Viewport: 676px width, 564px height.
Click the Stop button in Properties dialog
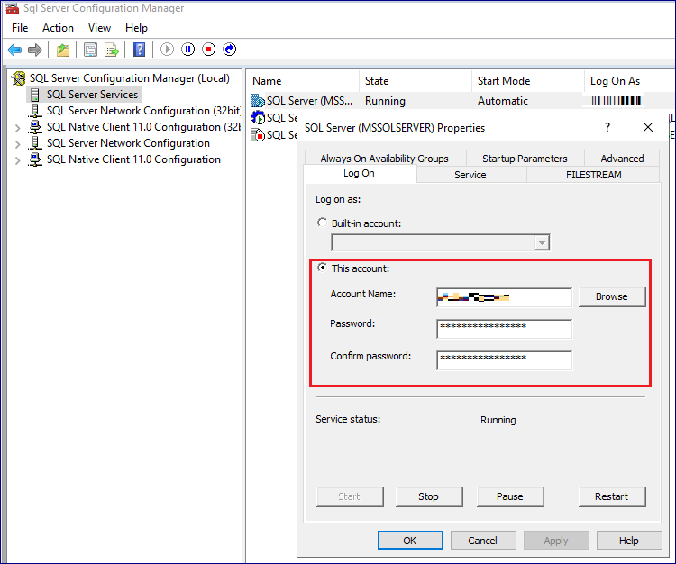(x=428, y=496)
